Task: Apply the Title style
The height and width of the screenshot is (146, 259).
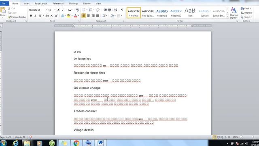Action: [x=190, y=13]
